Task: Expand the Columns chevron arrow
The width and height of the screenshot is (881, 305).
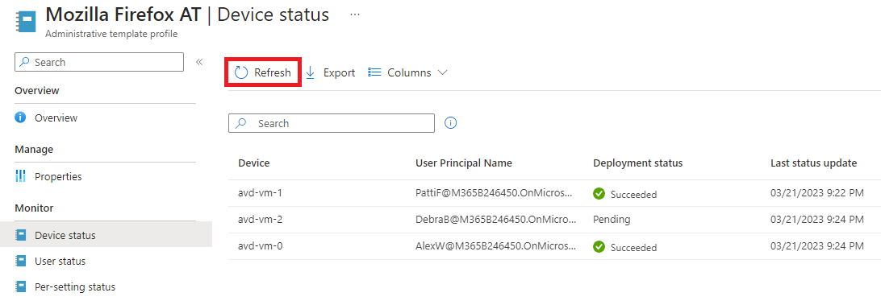Action: pos(442,72)
